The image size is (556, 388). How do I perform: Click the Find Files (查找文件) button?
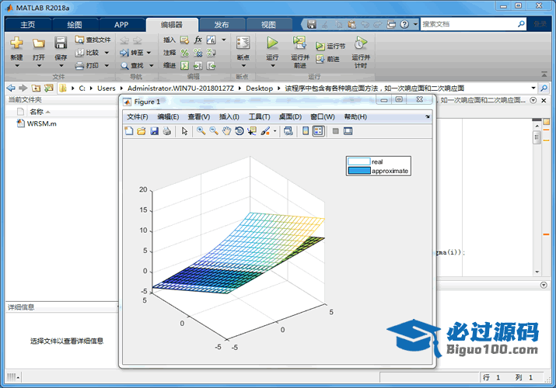pyautogui.click(x=93, y=40)
